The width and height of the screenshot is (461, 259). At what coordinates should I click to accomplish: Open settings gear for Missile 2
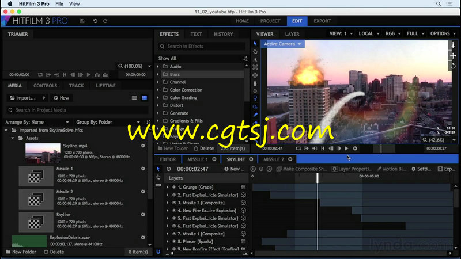point(143,192)
